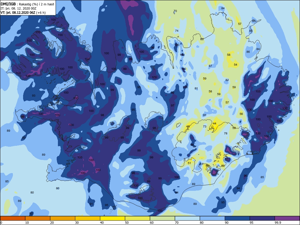Click the humidity value '48' on the map
Screen dimensions: 300x225
[188, 127]
